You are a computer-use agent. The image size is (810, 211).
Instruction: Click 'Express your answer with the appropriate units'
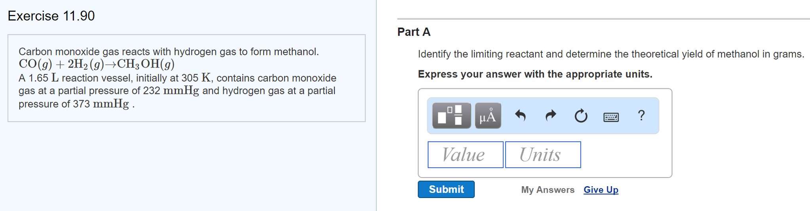535,74
